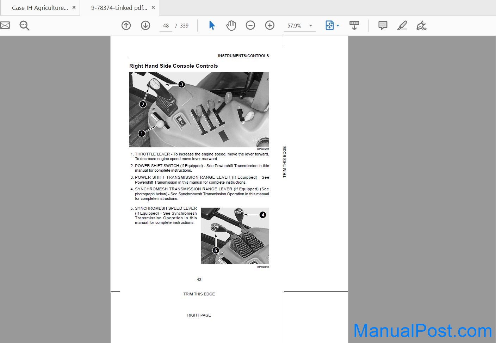The height and width of the screenshot is (343, 496).
Task: Activate the hand pan tool
Action: (x=231, y=25)
